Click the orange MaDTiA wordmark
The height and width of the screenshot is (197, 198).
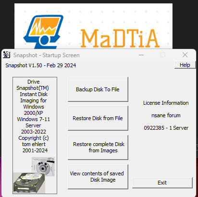point(120,38)
